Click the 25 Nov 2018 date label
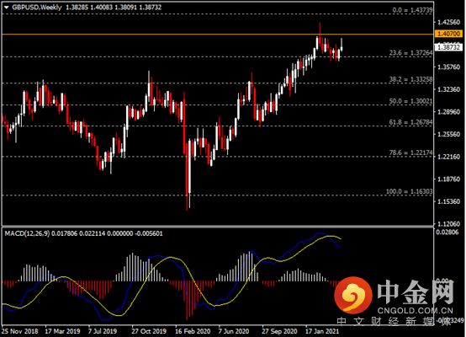The width and height of the screenshot is (466, 337). coord(19,331)
